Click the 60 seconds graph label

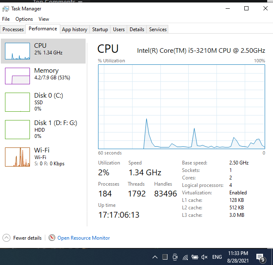pyautogui.click(x=110, y=153)
